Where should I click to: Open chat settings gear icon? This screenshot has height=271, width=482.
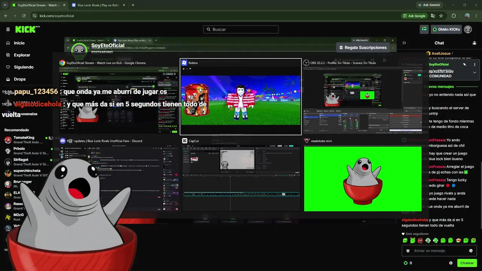pyautogui.click(x=451, y=263)
